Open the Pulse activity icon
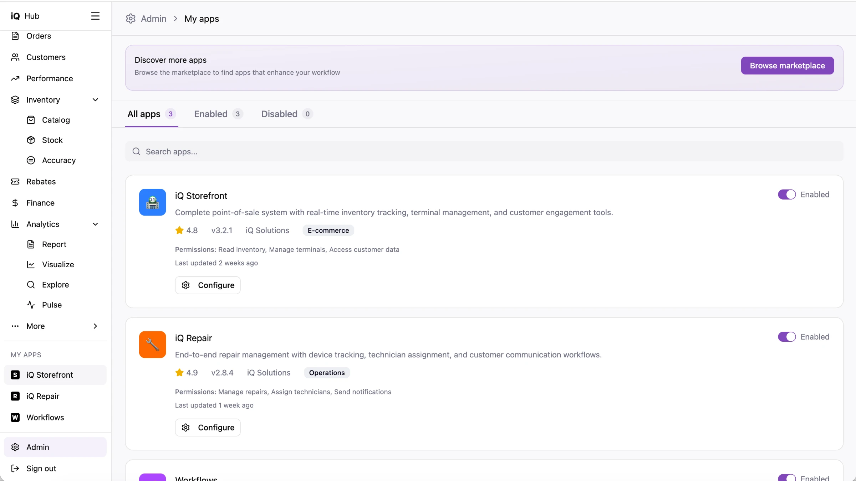 click(31, 305)
